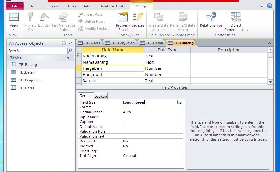Select the Design ribbon tab

[x=141, y=6]
